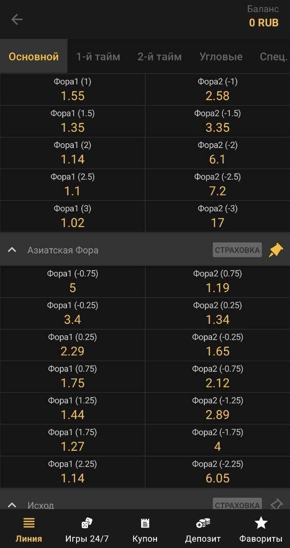290x548 pixels.
Task: Toggle pin for Азиатская Фора section
Action: (x=276, y=250)
